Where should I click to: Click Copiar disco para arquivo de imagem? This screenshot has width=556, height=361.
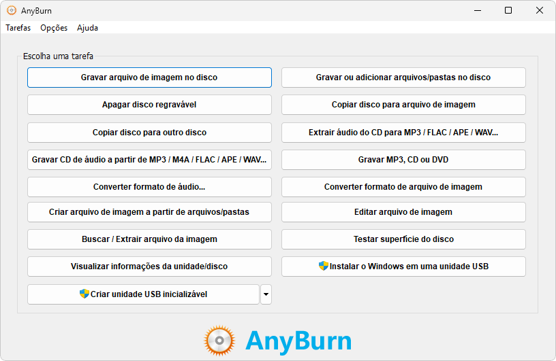(403, 105)
